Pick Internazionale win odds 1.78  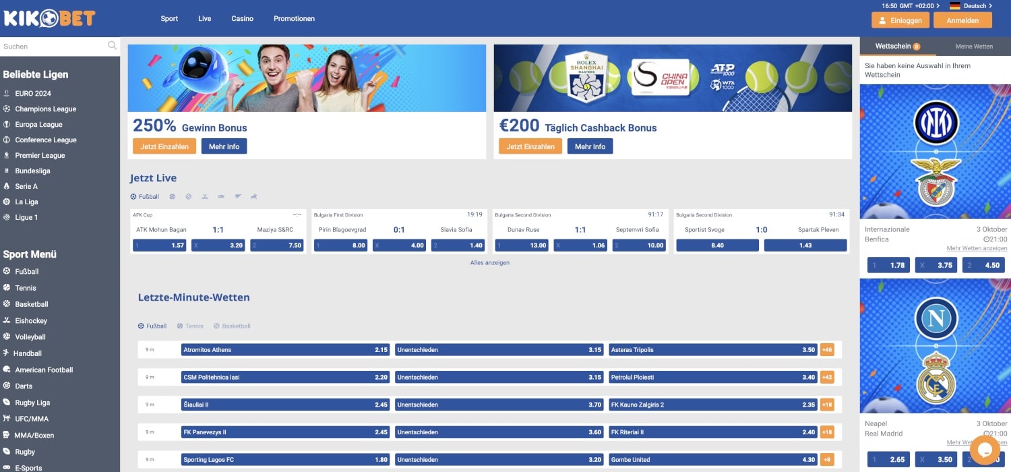[x=888, y=265]
